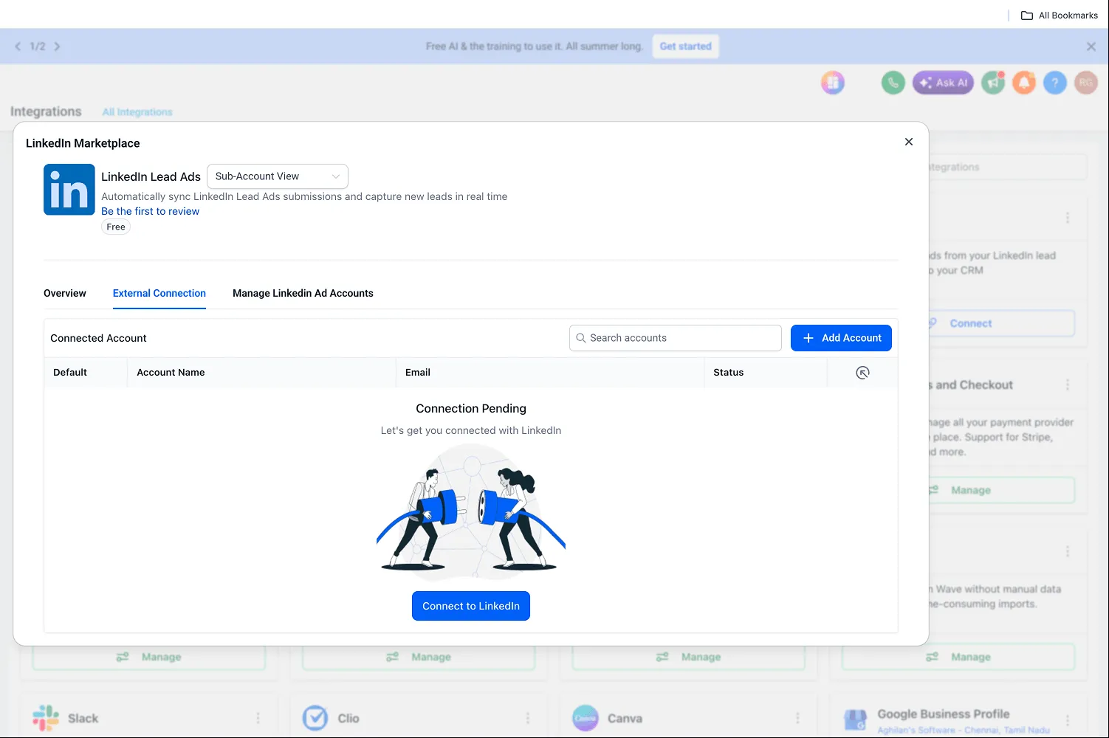Open Manage Linkedin Ad Accounts tab
The width and height of the screenshot is (1109, 738).
pyautogui.click(x=303, y=293)
